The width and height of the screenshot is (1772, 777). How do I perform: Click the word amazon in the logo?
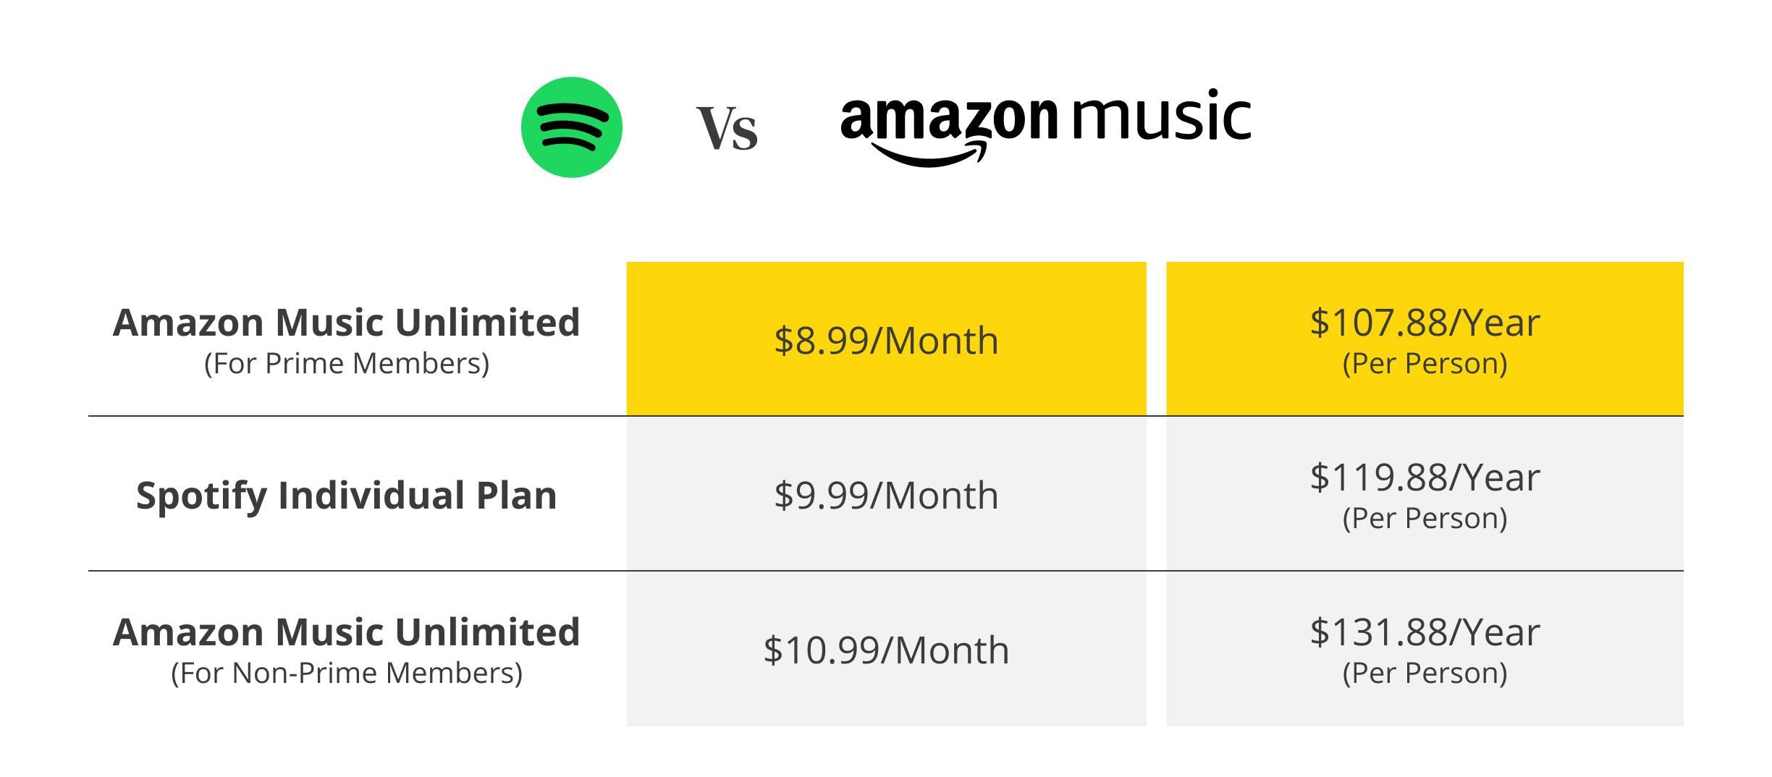[948, 118]
